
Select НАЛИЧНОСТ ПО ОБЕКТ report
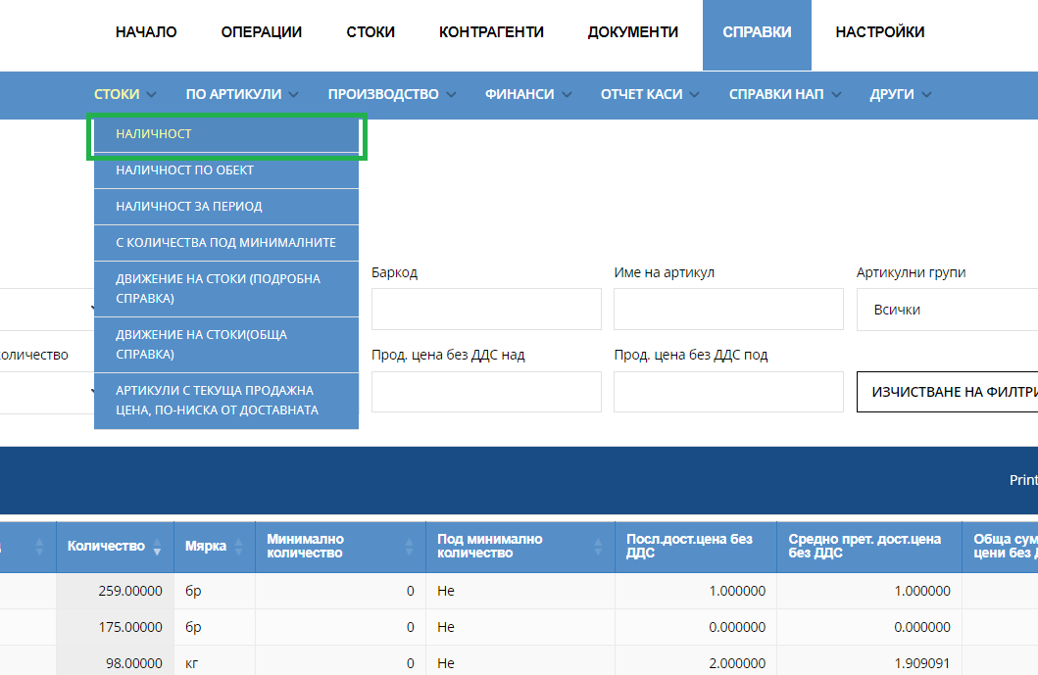[226, 170]
